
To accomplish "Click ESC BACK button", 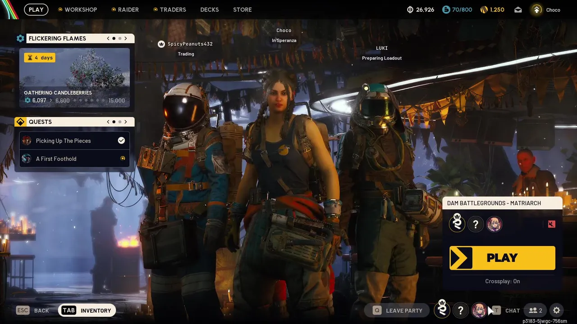I will 33,310.
